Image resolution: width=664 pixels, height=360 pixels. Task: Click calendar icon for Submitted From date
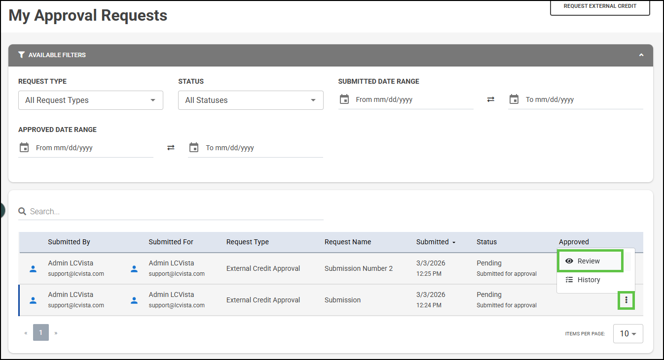pyautogui.click(x=344, y=99)
